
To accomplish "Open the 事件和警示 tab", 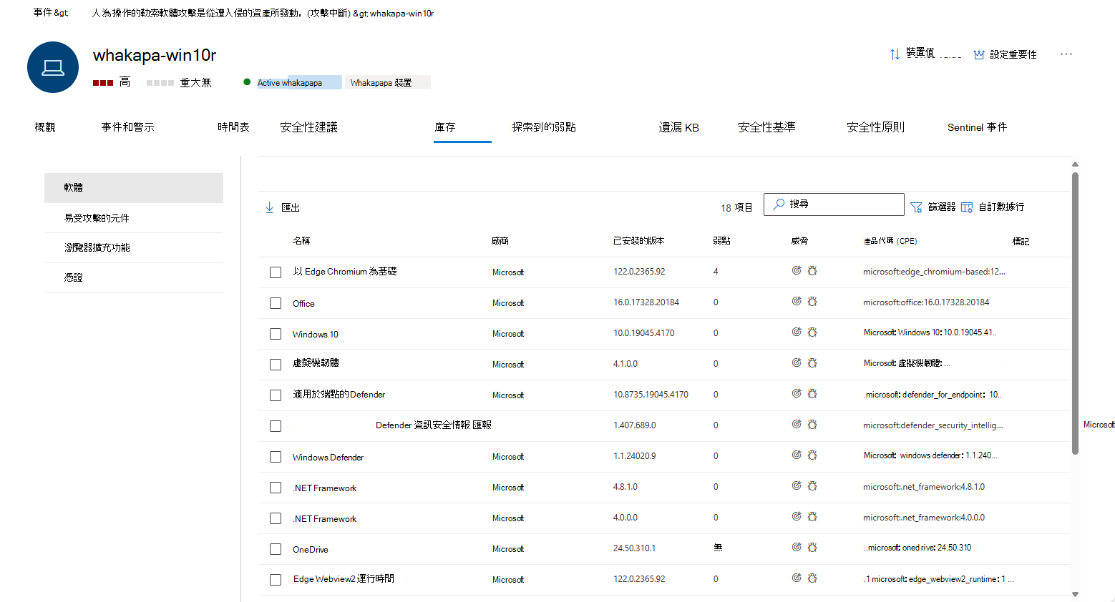I will (x=128, y=127).
